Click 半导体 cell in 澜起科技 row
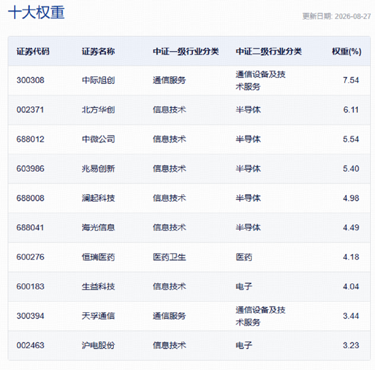This screenshot has width=375, height=370. (248, 198)
